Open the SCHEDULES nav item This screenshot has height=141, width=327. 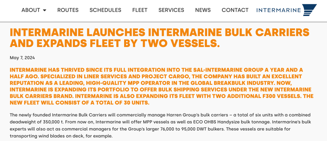[105, 10]
